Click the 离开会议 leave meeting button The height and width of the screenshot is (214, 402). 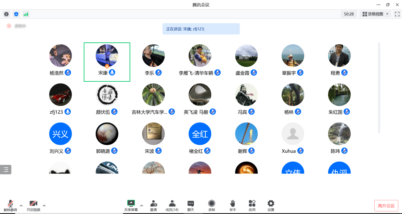click(386, 206)
